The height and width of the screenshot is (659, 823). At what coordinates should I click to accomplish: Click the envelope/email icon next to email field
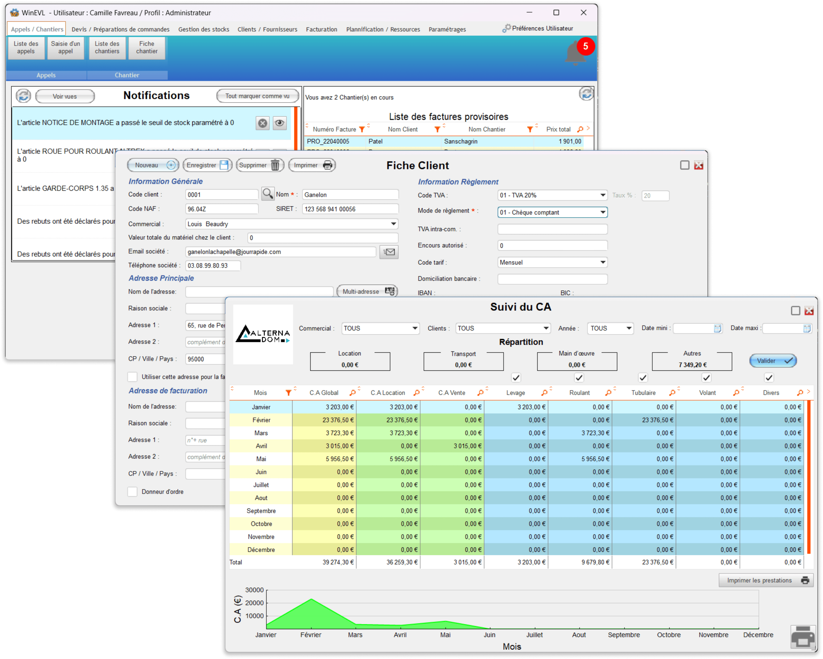389,252
